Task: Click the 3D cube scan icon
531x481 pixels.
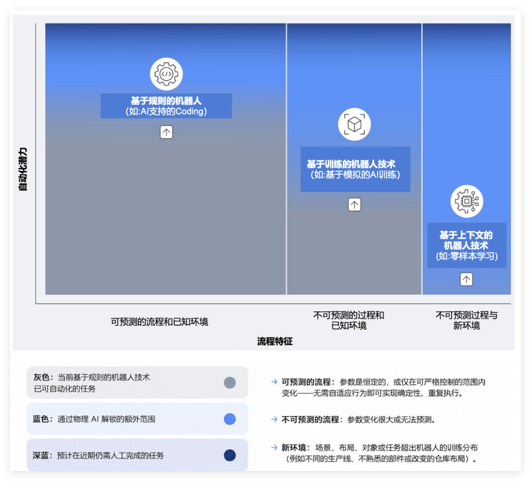Action: 354,124
